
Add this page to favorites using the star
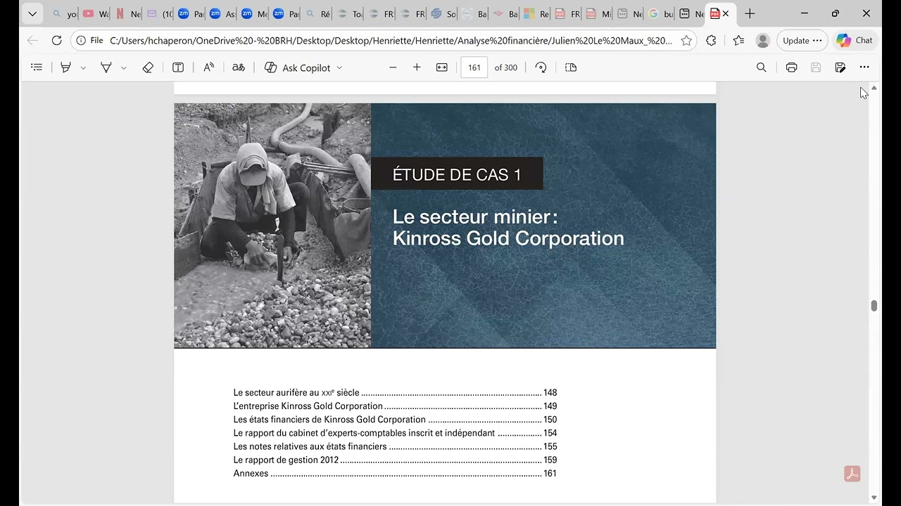(x=686, y=41)
